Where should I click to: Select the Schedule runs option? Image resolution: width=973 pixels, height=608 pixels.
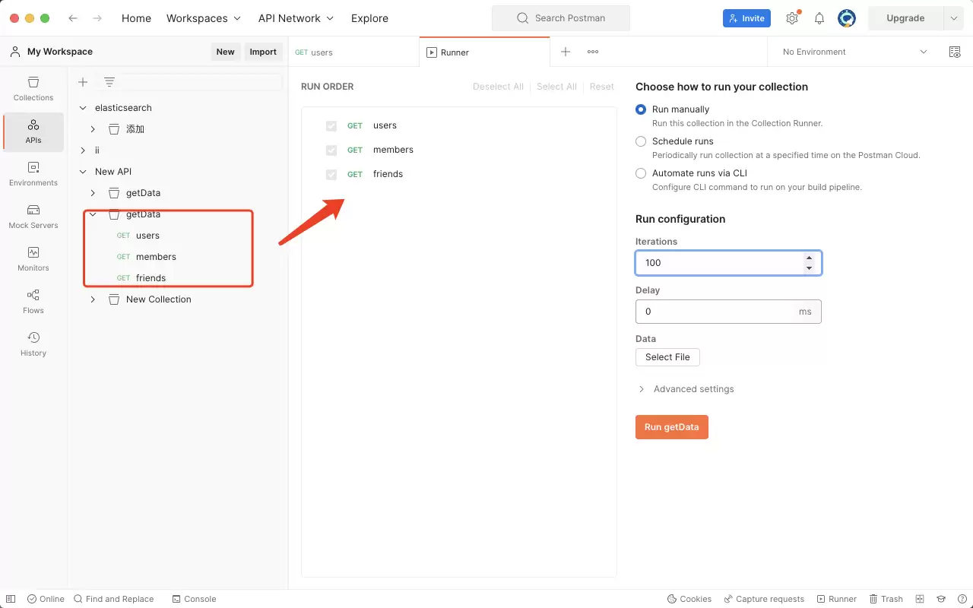(641, 141)
